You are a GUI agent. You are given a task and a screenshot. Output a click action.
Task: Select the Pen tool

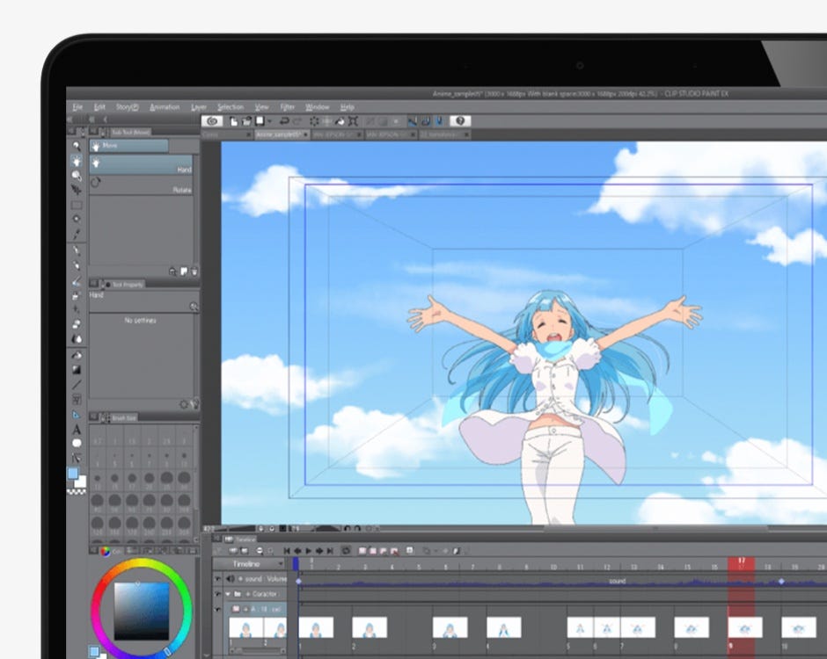77,250
